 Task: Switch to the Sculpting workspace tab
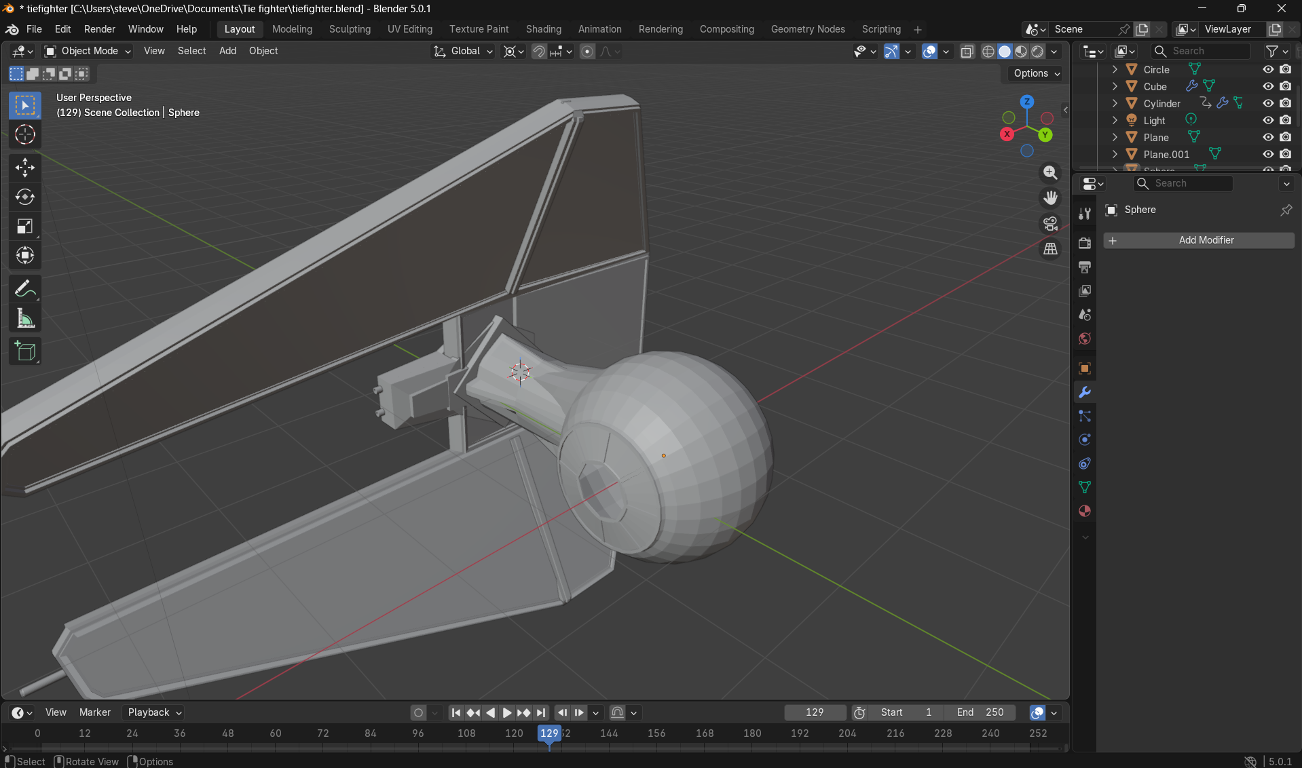pyautogui.click(x=350, y=29)
